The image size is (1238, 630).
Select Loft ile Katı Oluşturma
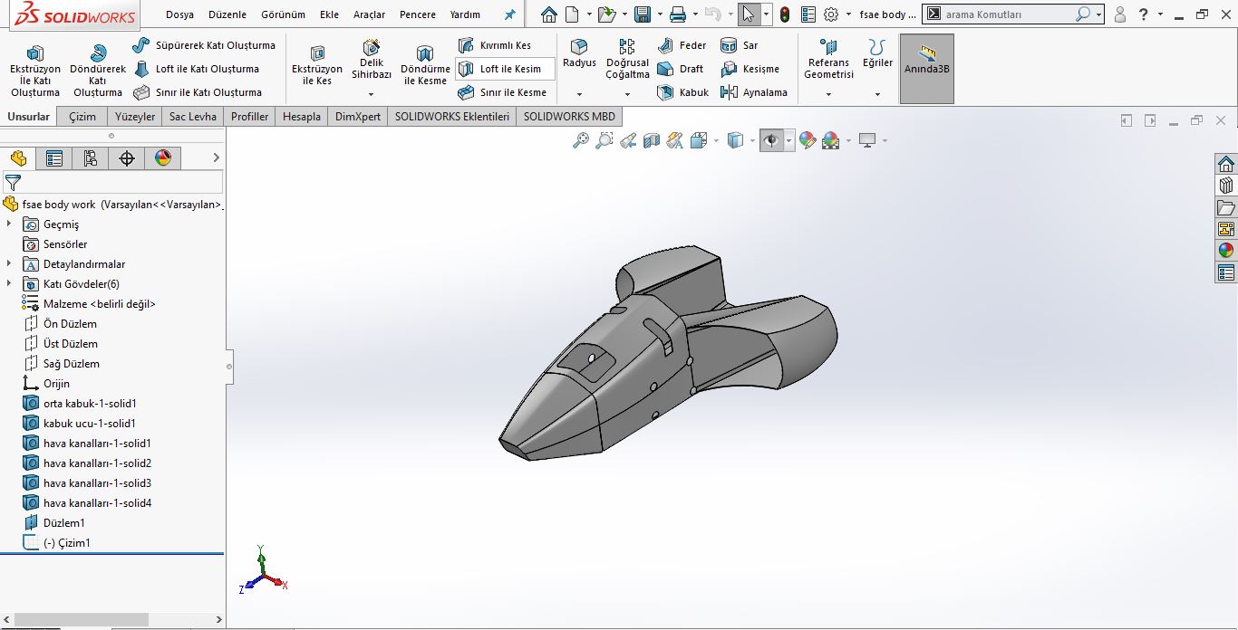coord(196,69)
